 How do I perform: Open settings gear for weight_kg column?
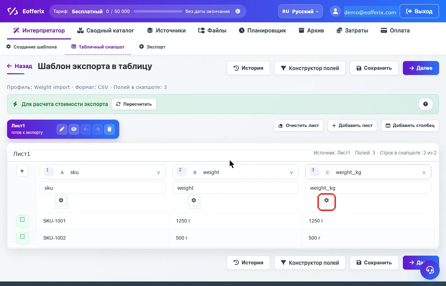click(x=326, y=200)
